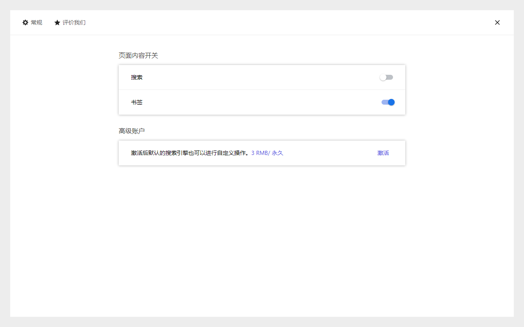Click the gear icon next to 常规
Screen dimensions: 524x327
[x=25, y=22]
